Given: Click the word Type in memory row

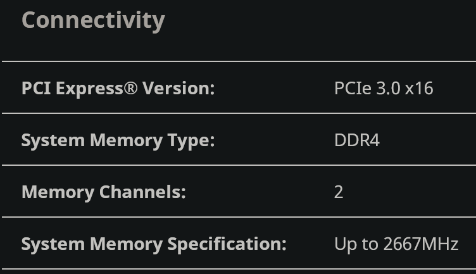Looking at the screenshot, I should click(x=191, y=140).
